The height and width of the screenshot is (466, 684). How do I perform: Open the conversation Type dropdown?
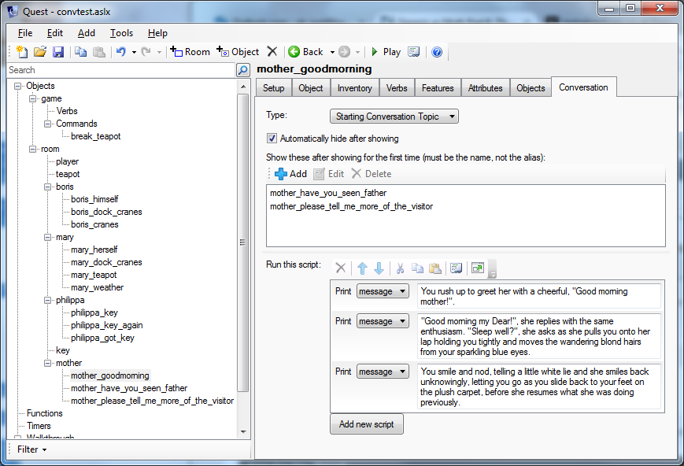394,116
